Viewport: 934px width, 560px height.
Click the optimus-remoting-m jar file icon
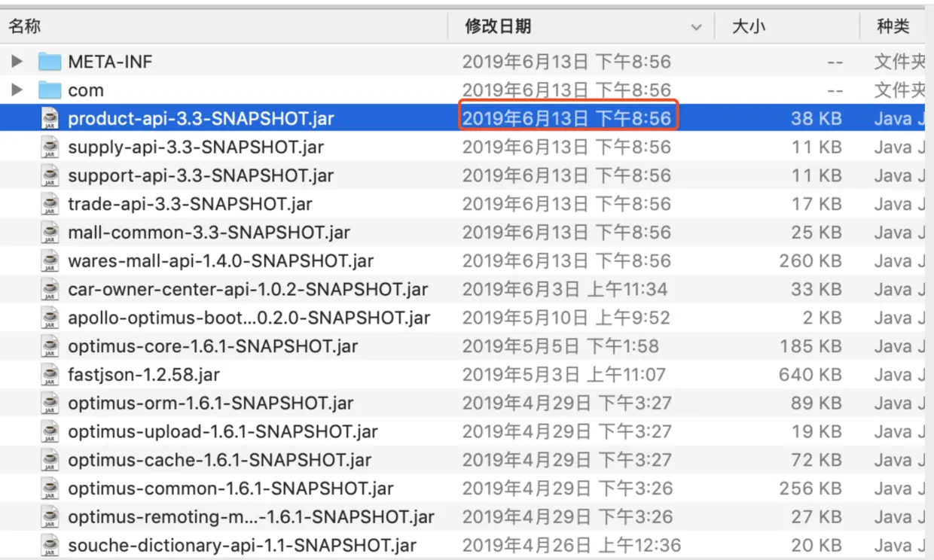point(50,517)
